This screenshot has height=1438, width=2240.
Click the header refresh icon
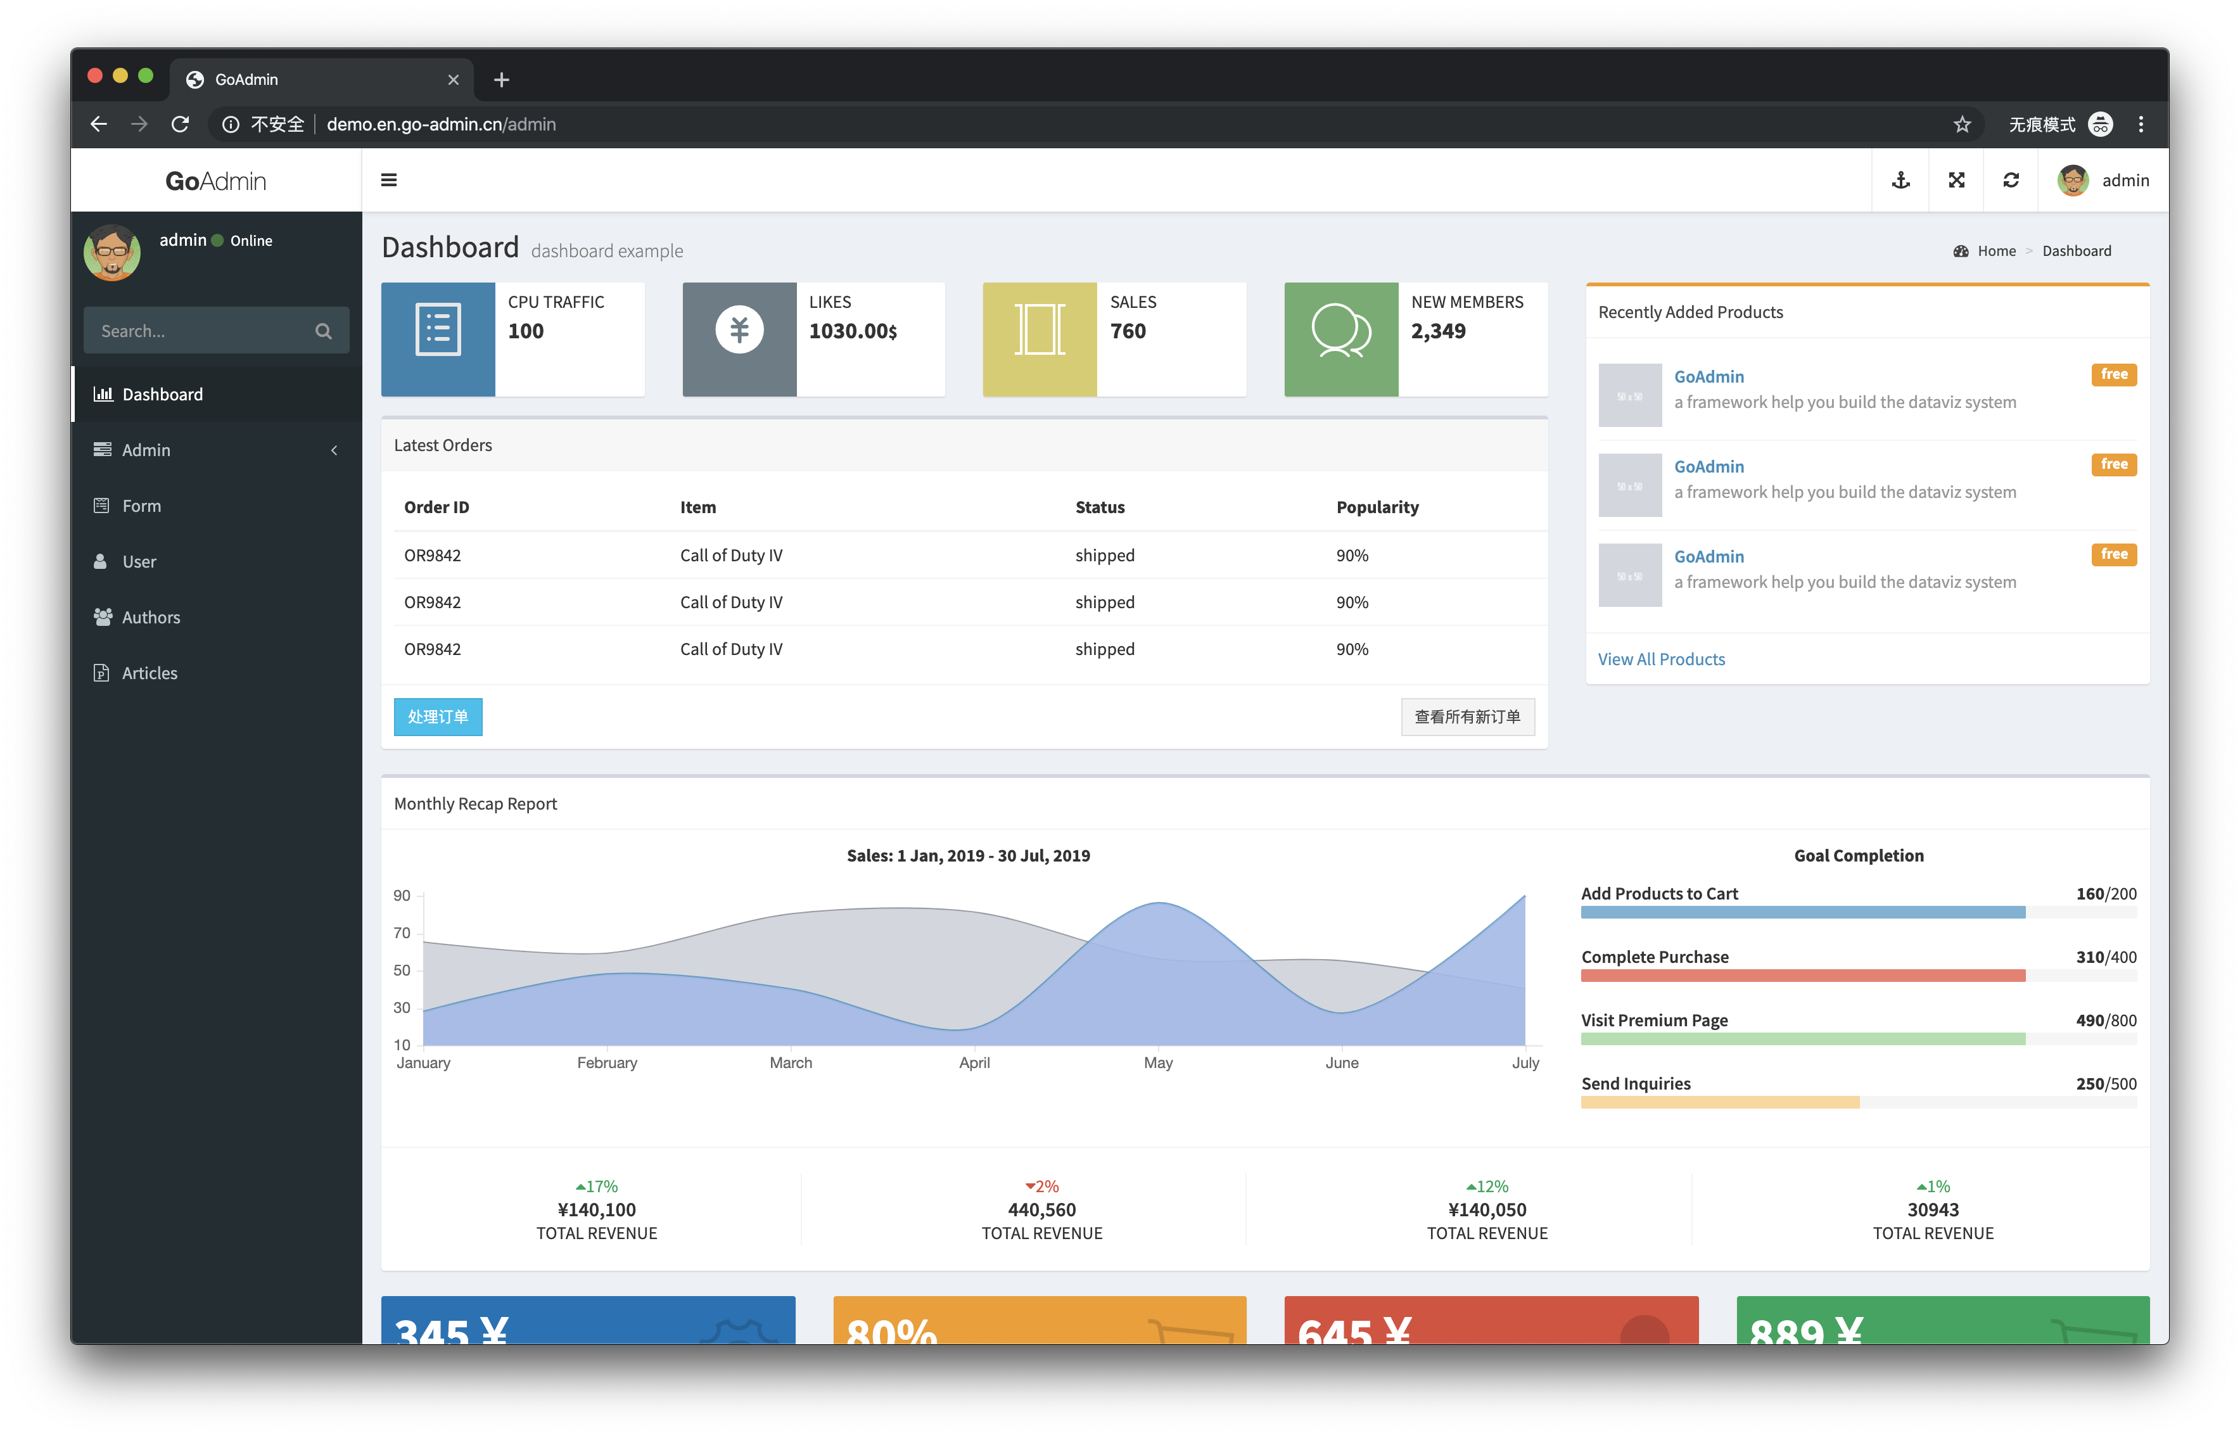click(2011, 180)
